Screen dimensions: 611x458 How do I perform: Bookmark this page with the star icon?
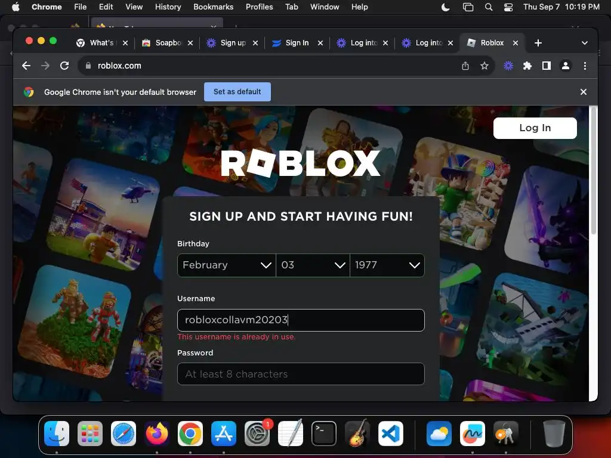pyautogui.click(x=485, y=66)
